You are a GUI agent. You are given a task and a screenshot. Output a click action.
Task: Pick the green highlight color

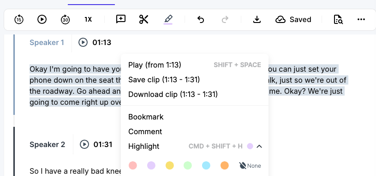click(188, 165)
